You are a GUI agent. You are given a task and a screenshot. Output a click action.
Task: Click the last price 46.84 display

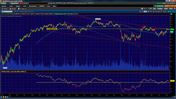coord(169,12)
